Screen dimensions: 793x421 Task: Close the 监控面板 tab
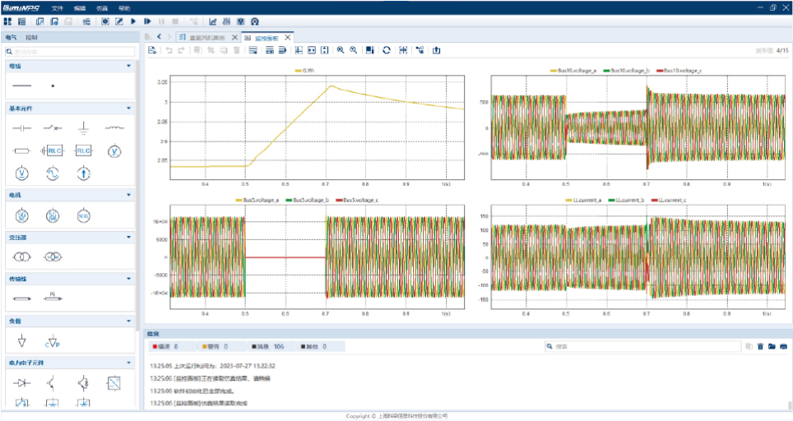click(287, 37)
